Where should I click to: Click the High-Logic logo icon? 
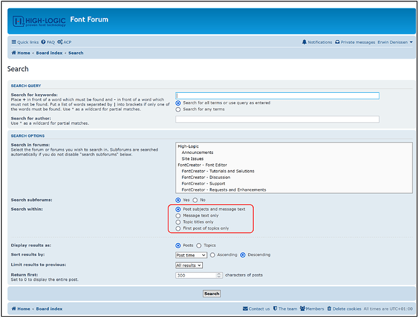(19, 22)
